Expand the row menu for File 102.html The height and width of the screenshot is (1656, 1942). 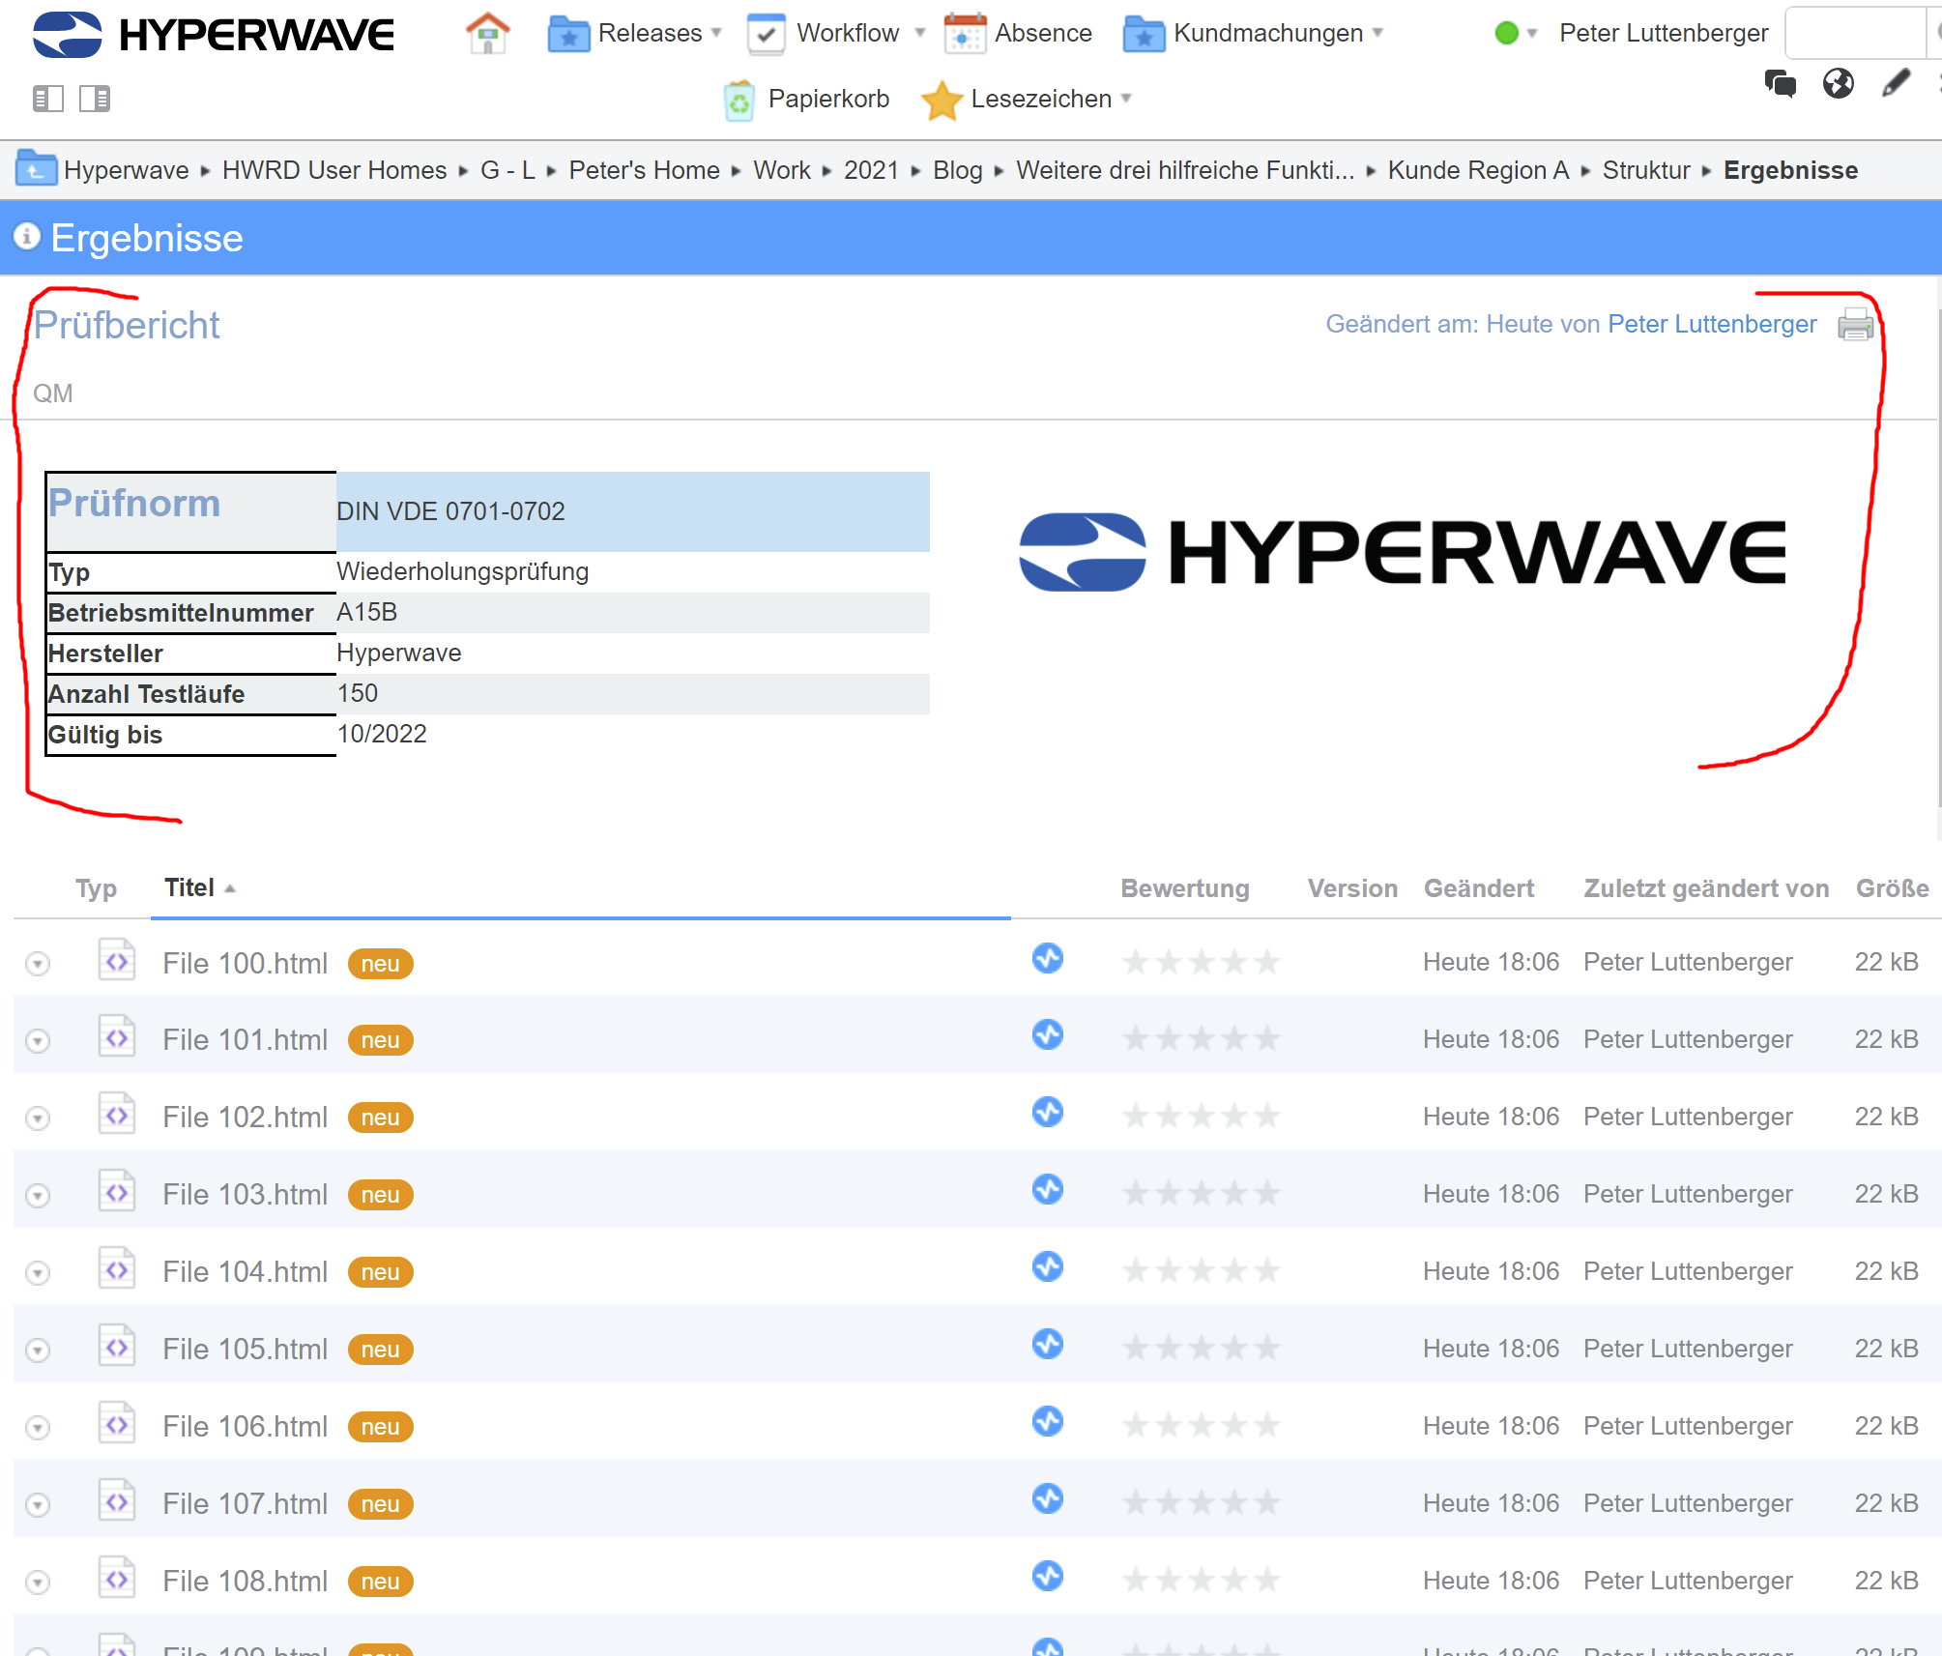pyautogui.click(x=38, y=1119)
